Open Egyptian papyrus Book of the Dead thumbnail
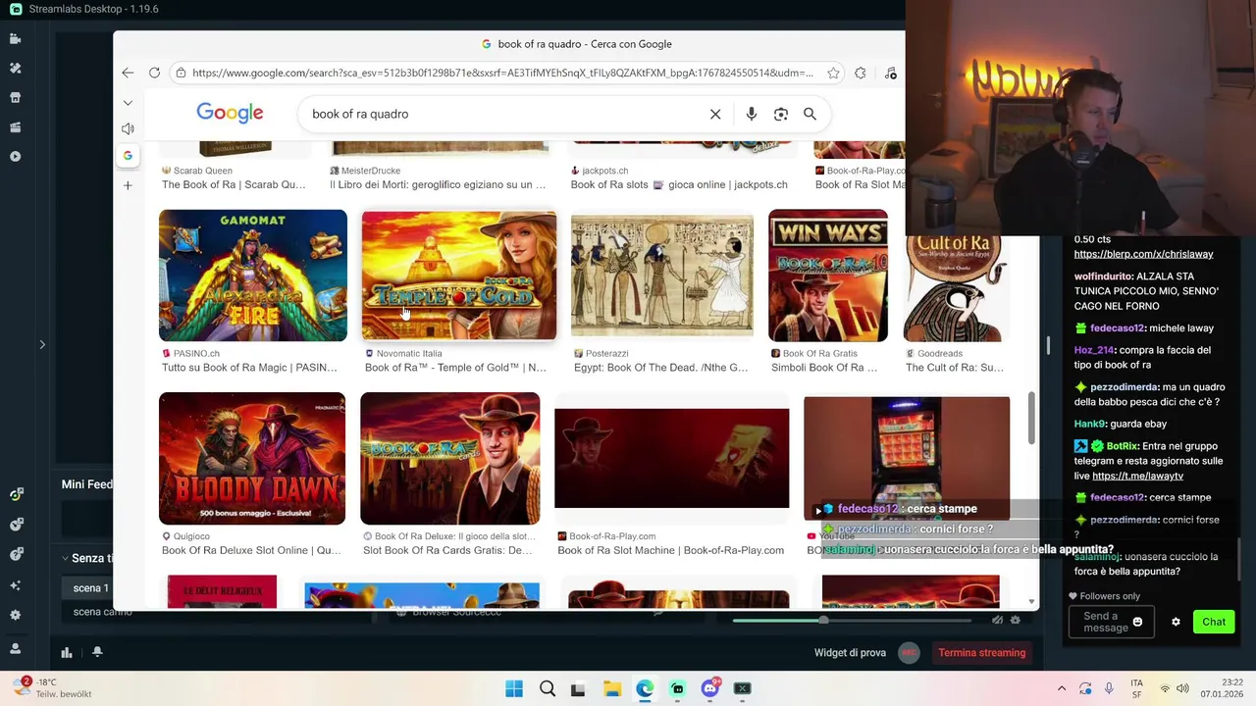This screenshot has width=1256, height=706. [662, 276]
